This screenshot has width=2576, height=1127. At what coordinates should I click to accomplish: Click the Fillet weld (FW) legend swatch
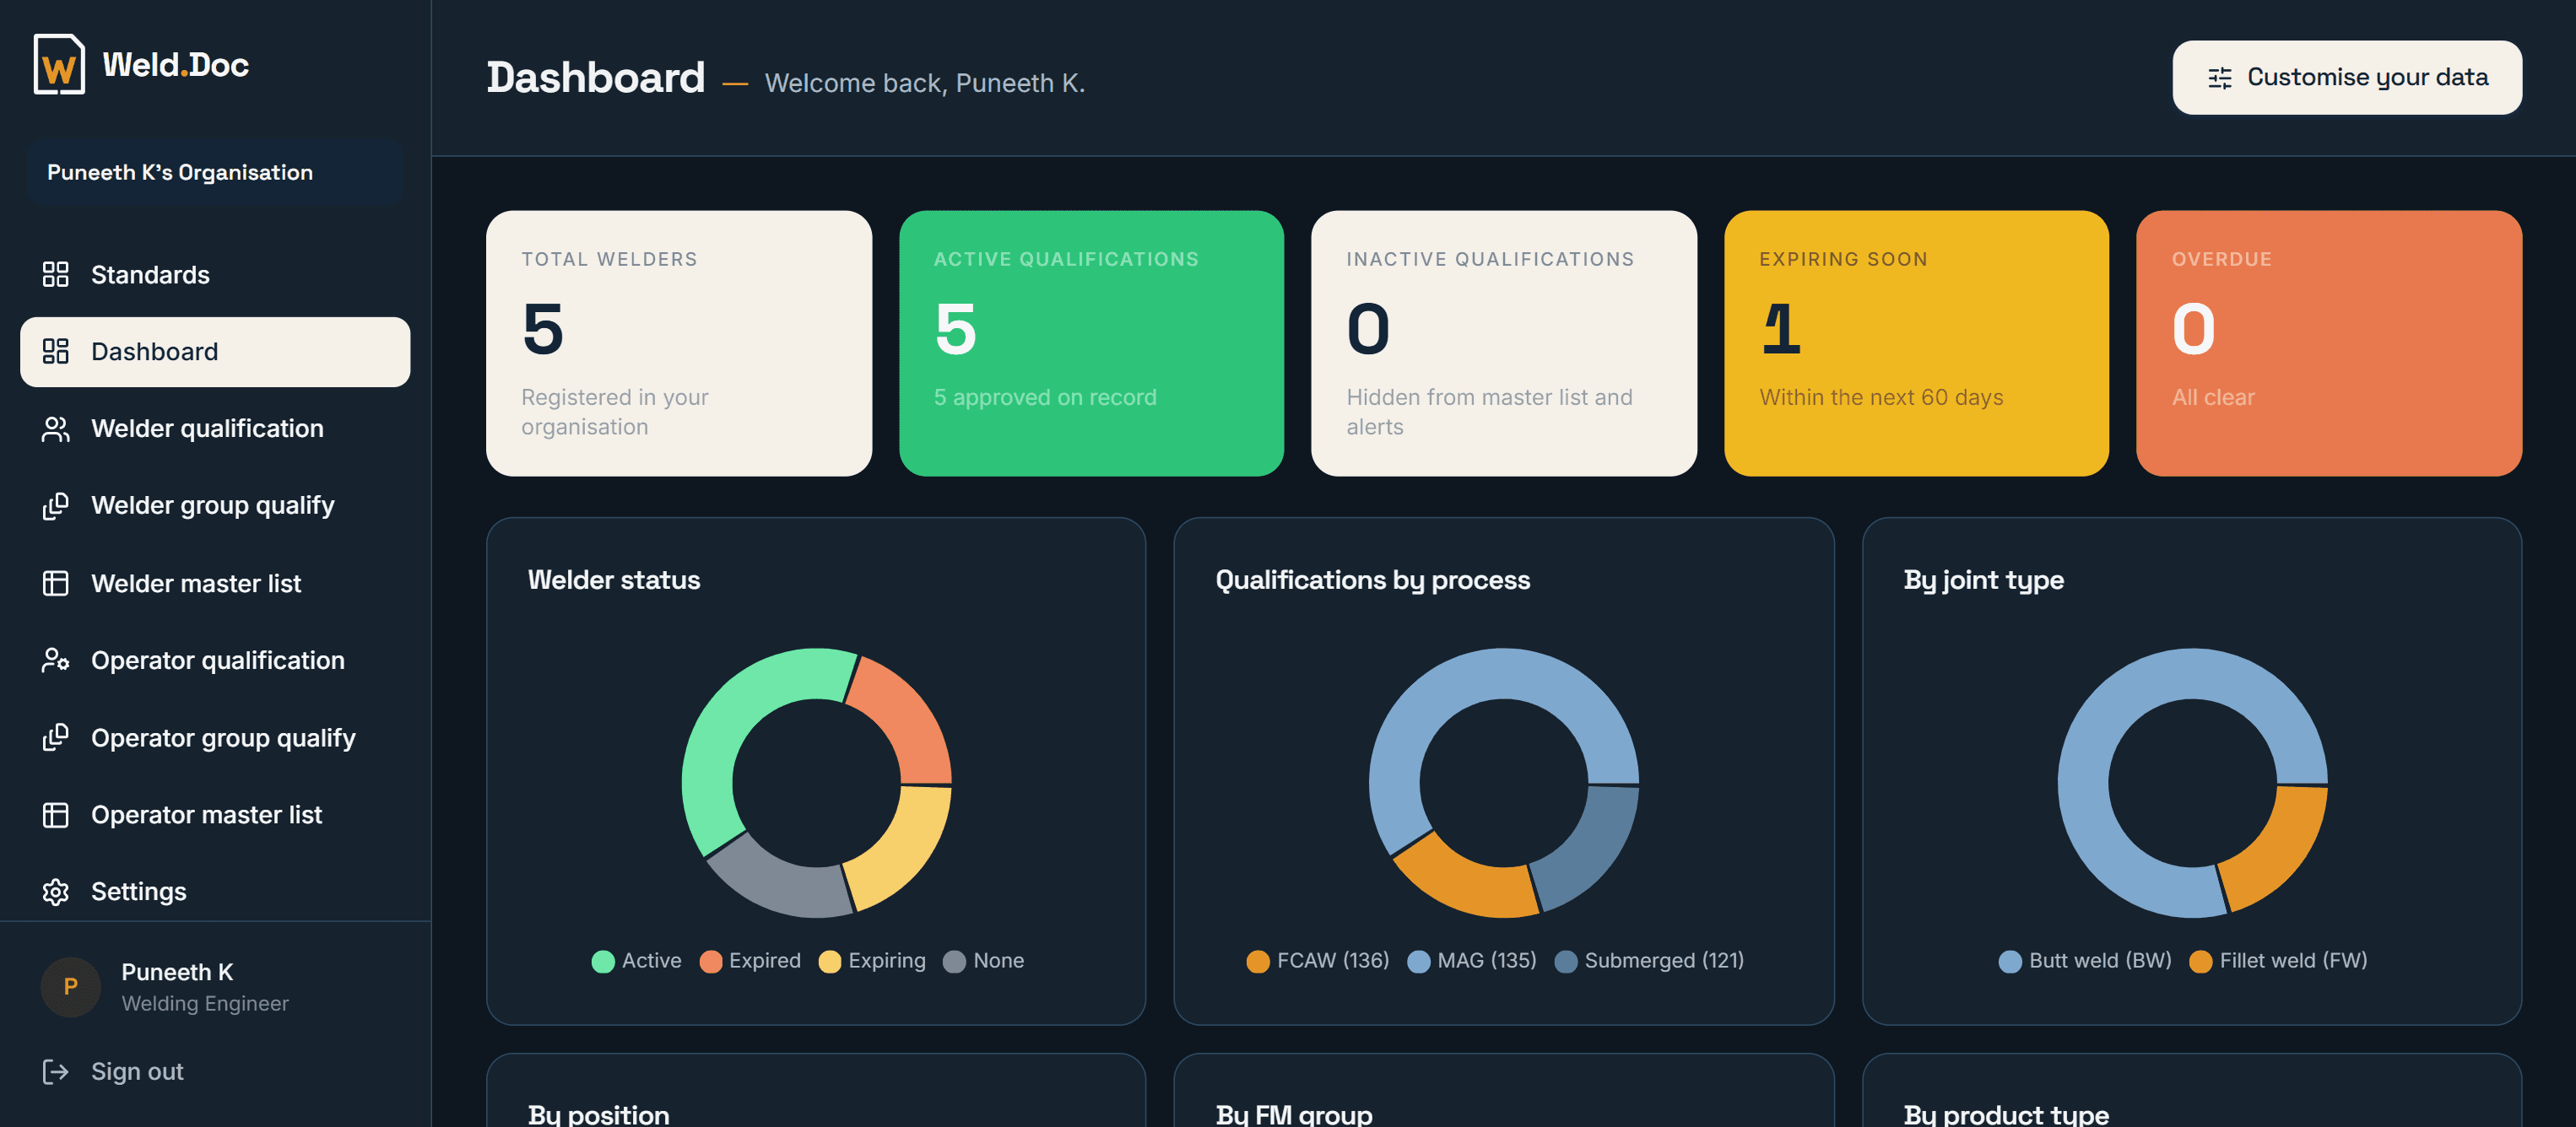coord(2201,961)
